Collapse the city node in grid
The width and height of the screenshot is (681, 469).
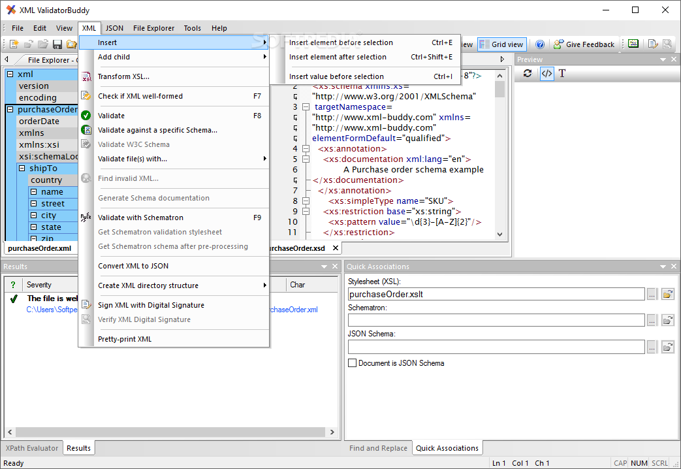[33, 215]
